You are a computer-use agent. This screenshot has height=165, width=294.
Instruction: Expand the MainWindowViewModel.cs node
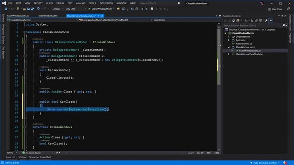(x=229, y=54)
